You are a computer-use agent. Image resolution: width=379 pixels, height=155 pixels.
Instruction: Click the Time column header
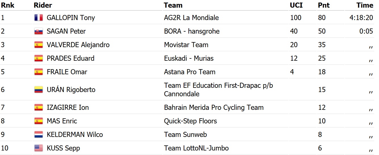tap(365, 5)
